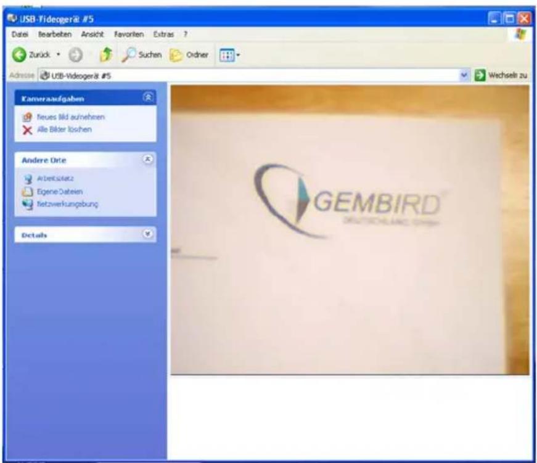The height and width of the screenshot is (463, 537).
Task: Click Alle Bilder löschen link
Action: tap(64, 129)
